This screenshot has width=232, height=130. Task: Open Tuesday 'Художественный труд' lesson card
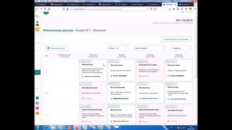93,115
